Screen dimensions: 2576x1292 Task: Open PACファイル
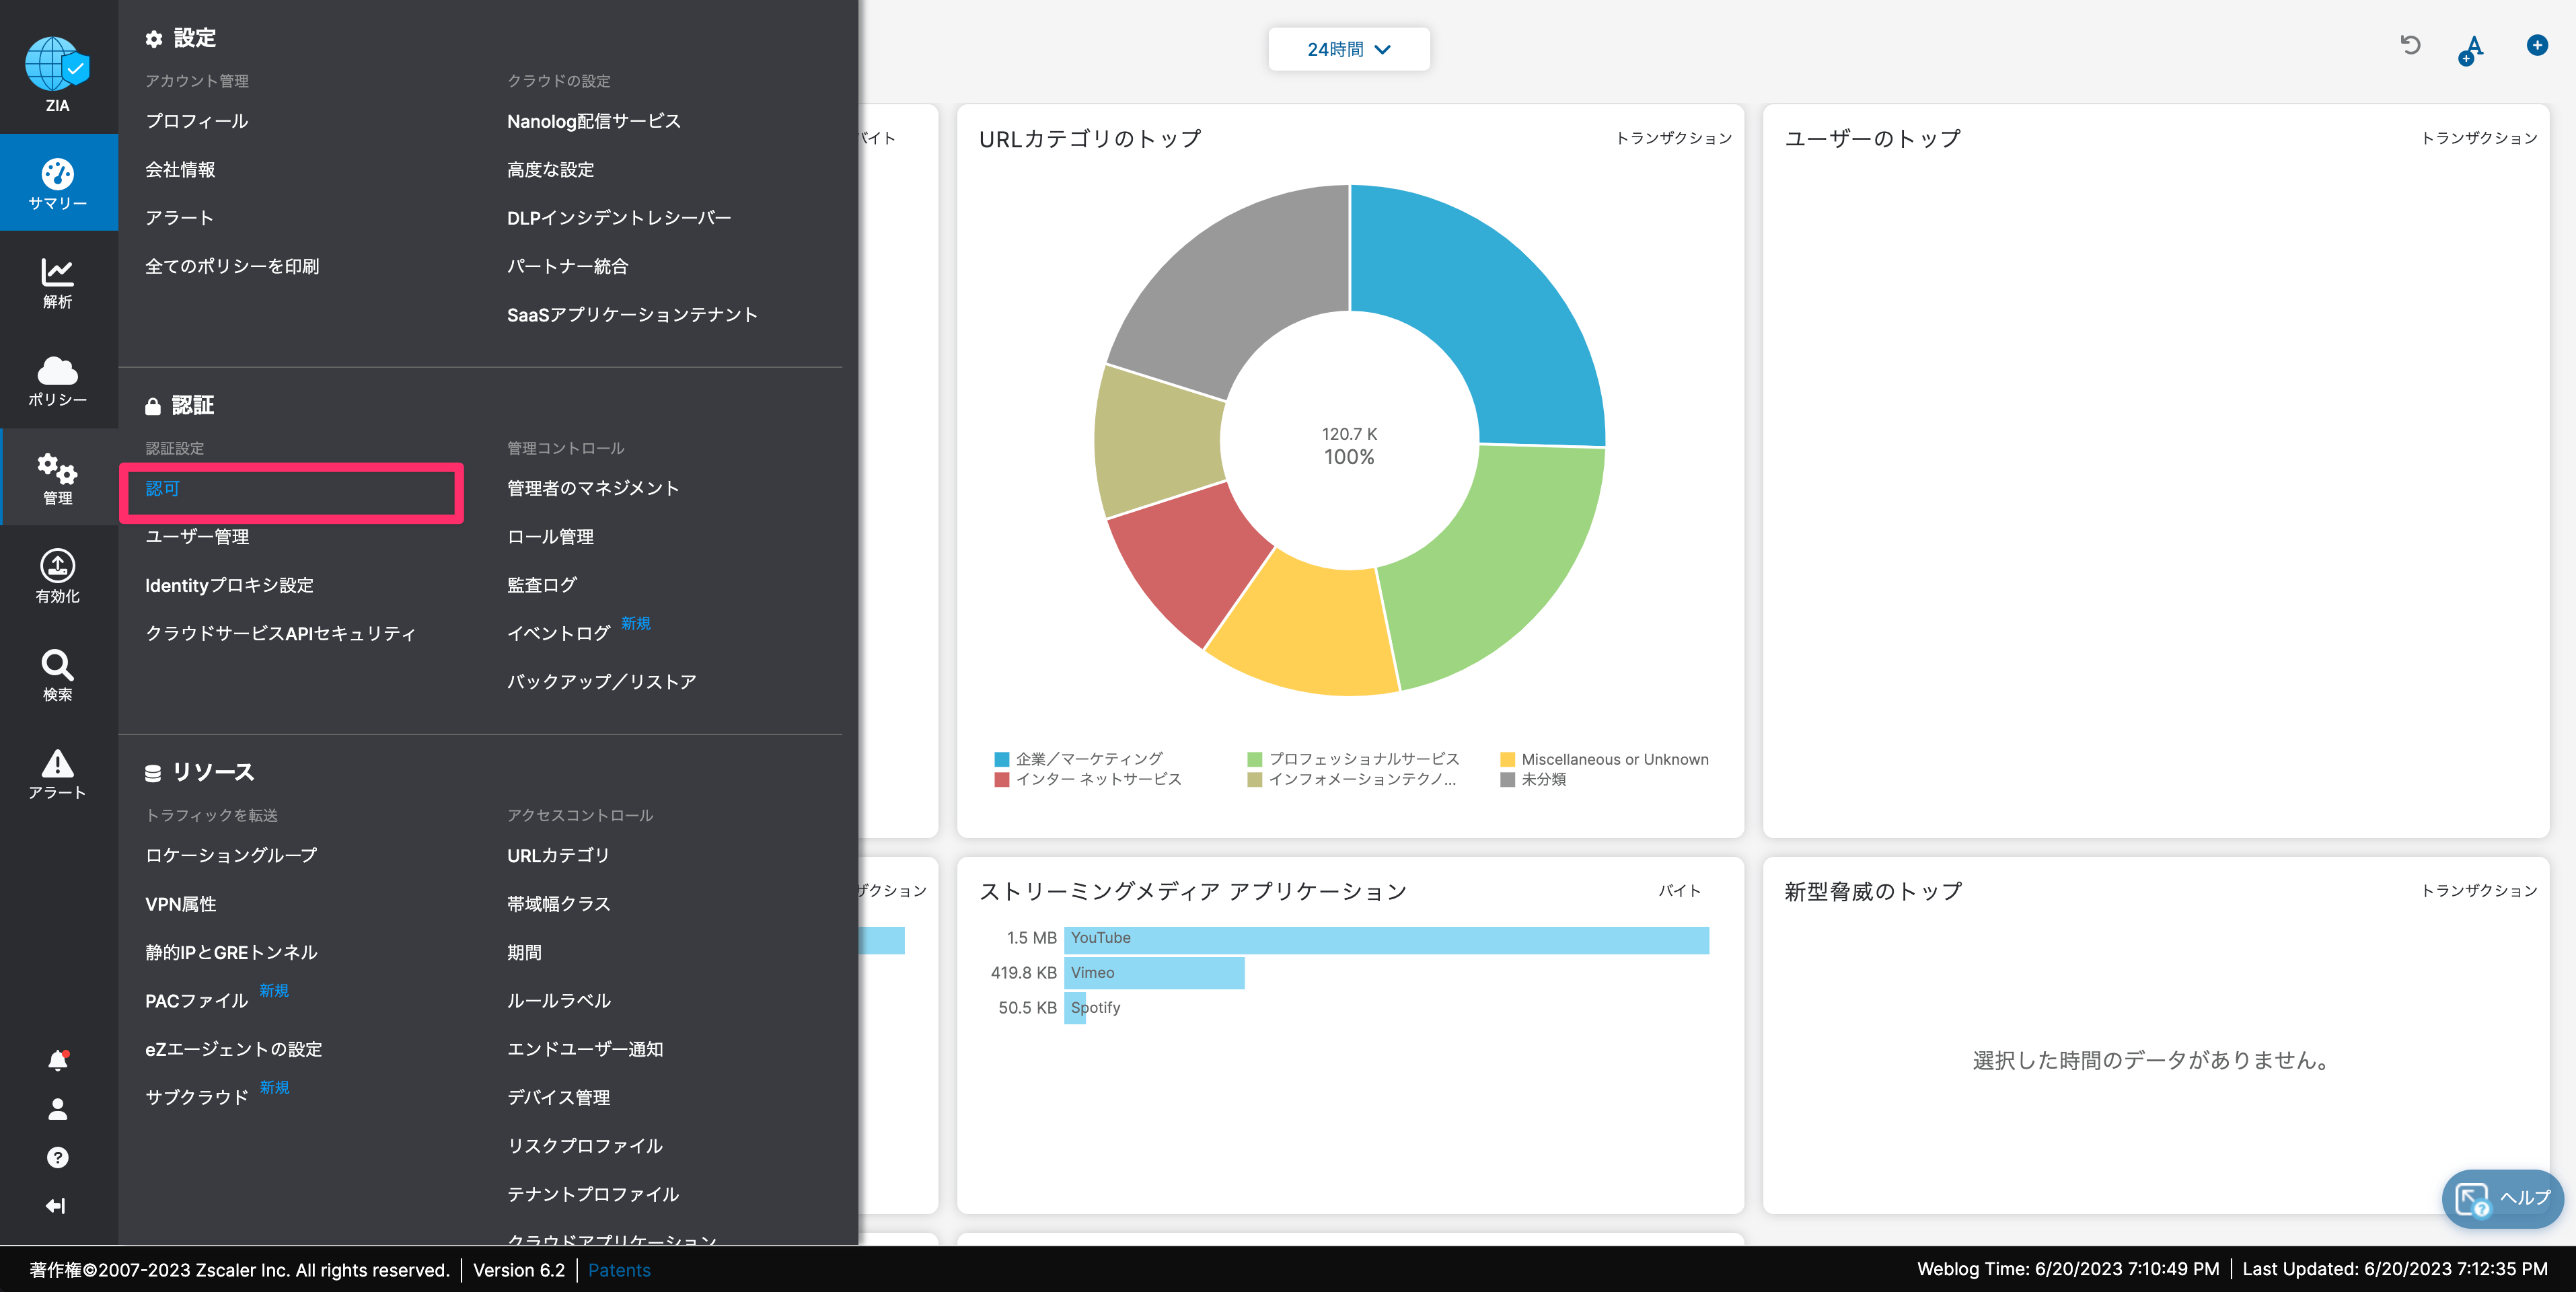point(196,1001)
